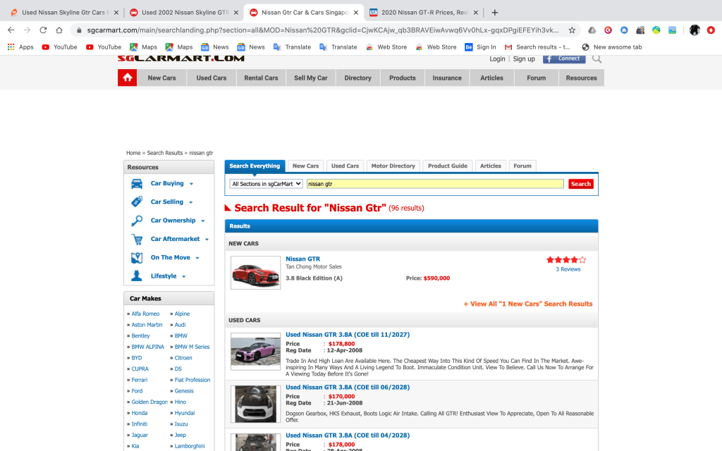
Task: Switch to the Used Cars search tab
Action: (x=345, y=166)
